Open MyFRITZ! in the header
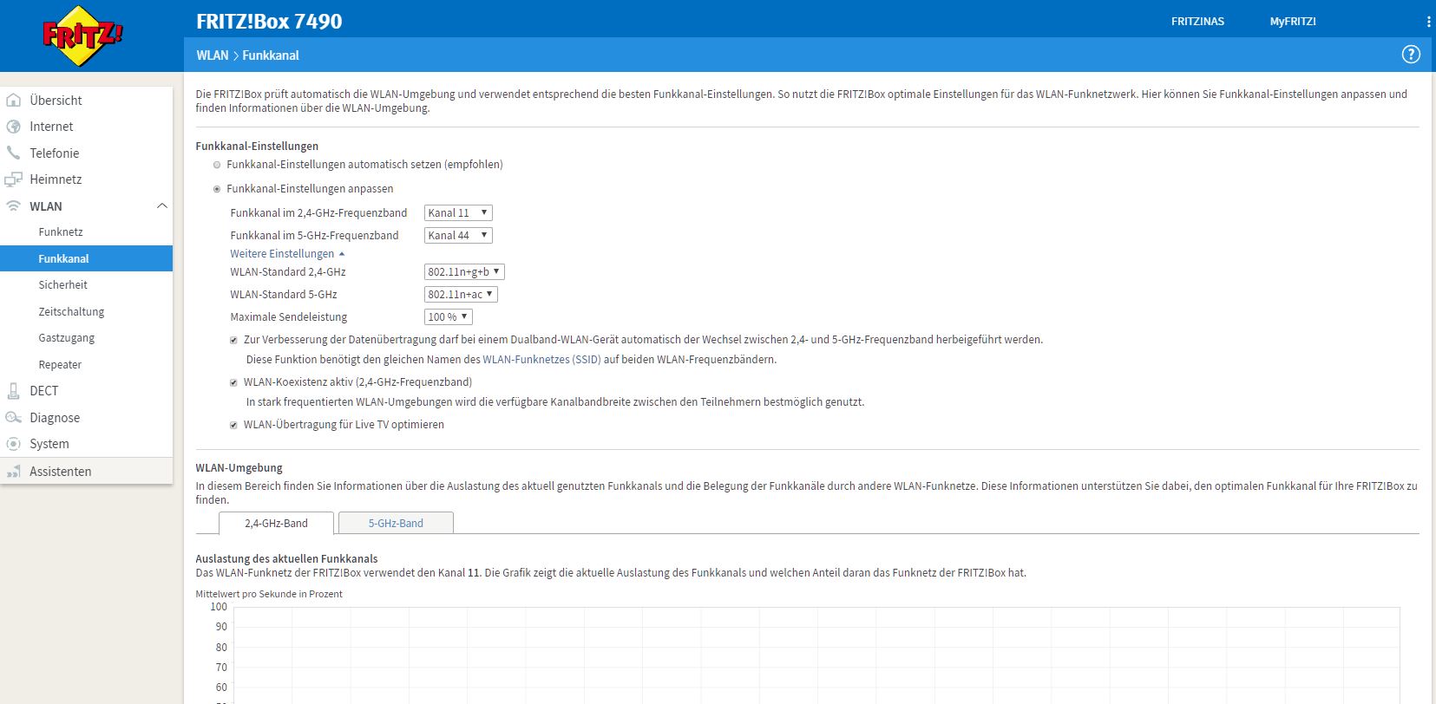The image size is (1436, 704). point(1292,22)
